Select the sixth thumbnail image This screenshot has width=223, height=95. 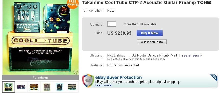click(72, 87)
